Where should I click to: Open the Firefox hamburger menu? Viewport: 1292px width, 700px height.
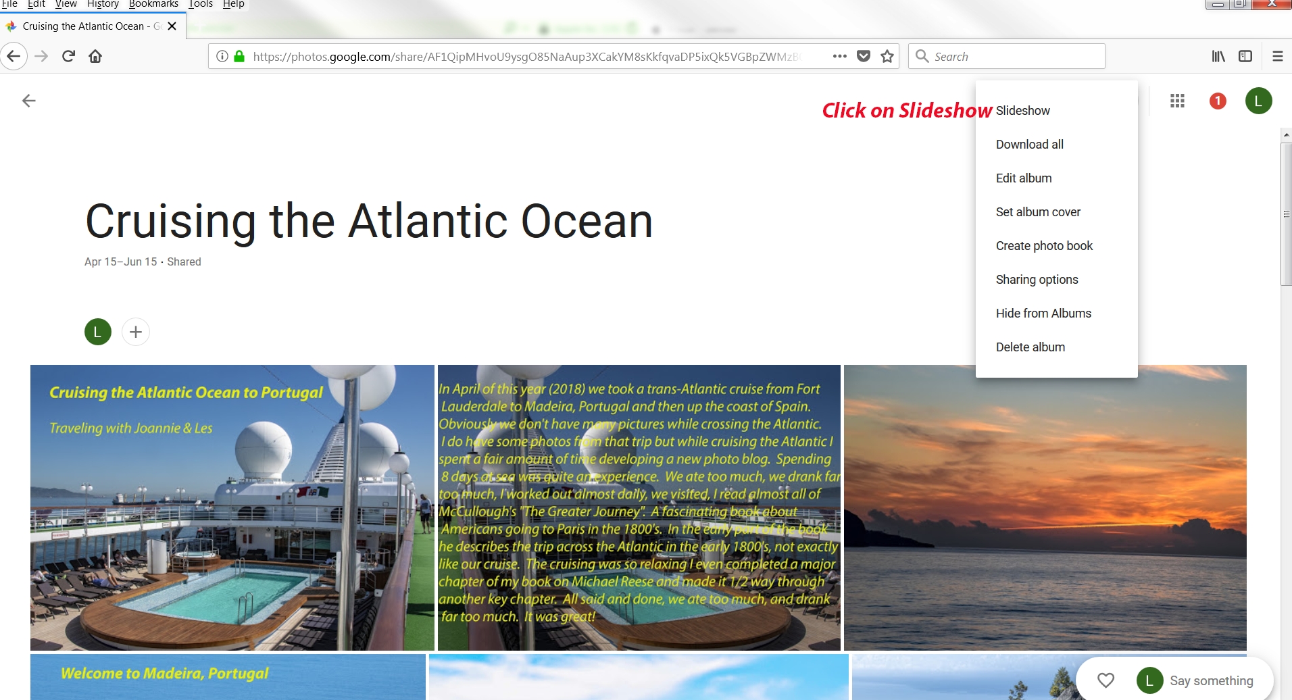[x=1277, y=56]
